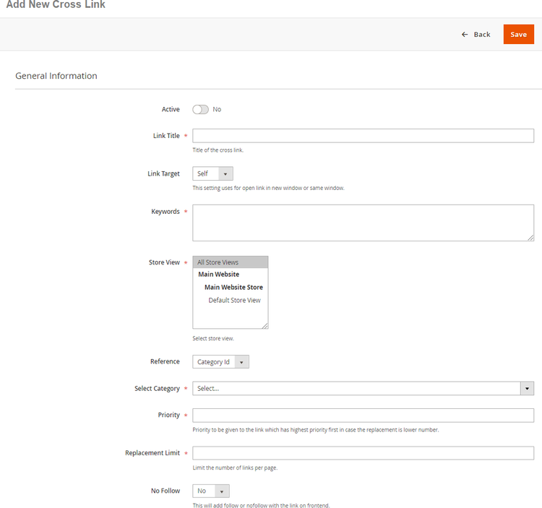Click the Store View list resize handle
542x508 pixels.
click(x=264, y=325)
